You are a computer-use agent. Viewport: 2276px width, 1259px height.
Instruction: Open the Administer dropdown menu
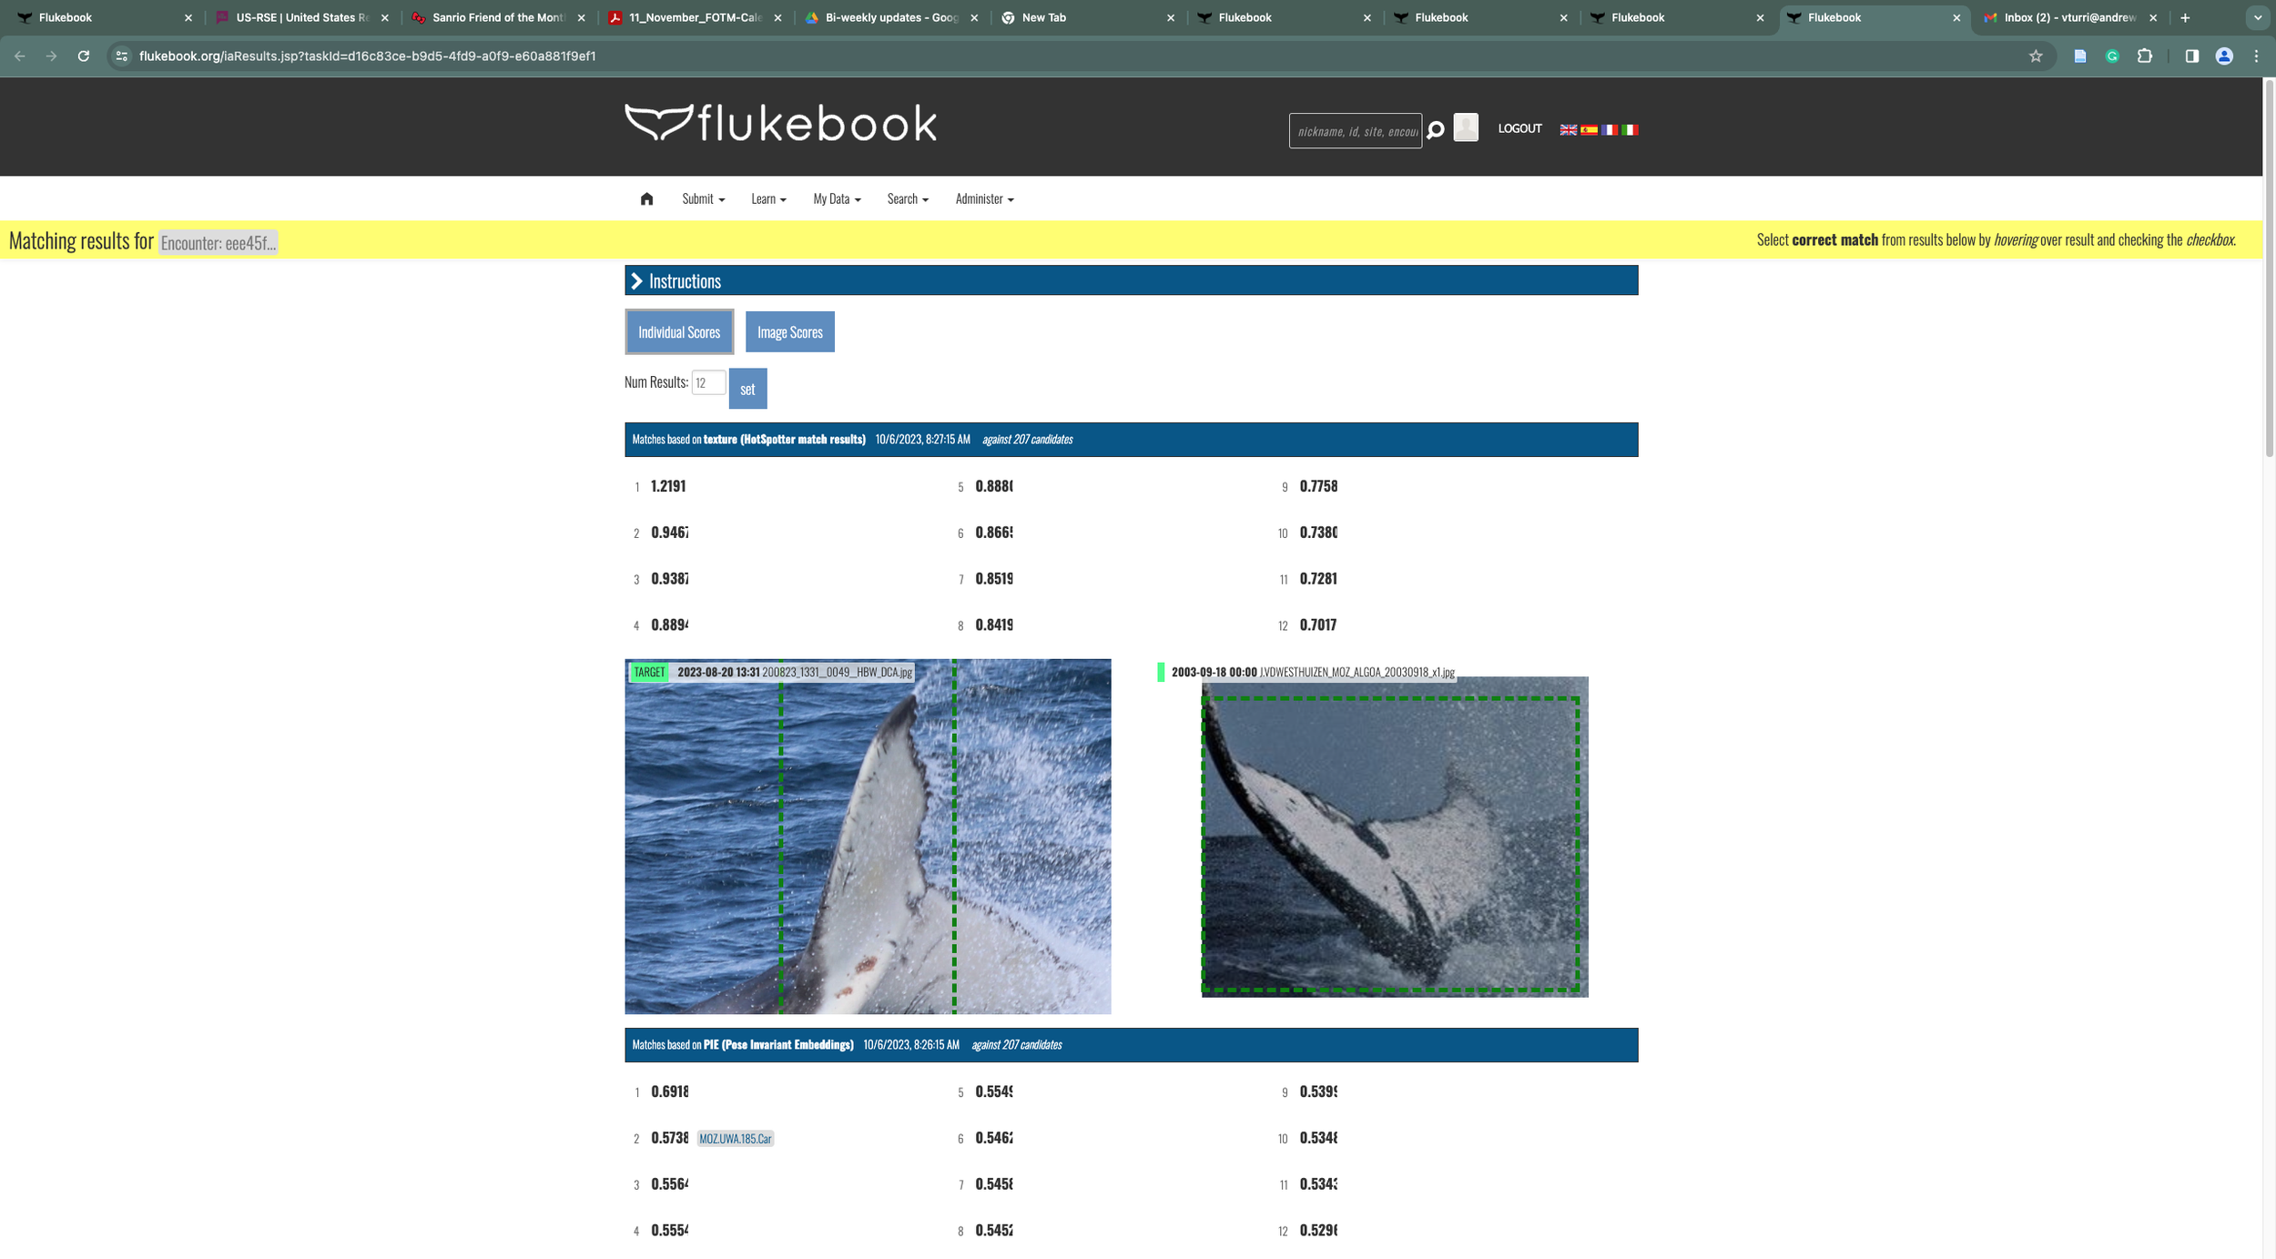click(983, 199)
